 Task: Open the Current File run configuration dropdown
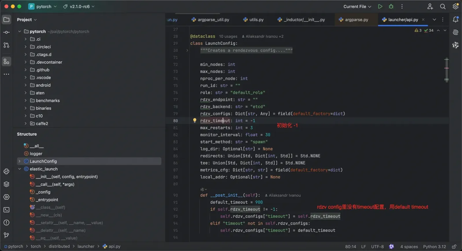coord(357,7)
